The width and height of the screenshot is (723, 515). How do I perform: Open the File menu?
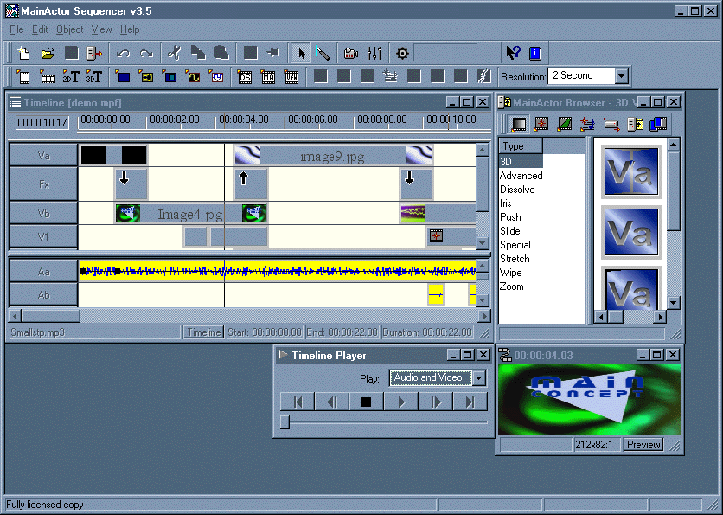click(16, 29)
